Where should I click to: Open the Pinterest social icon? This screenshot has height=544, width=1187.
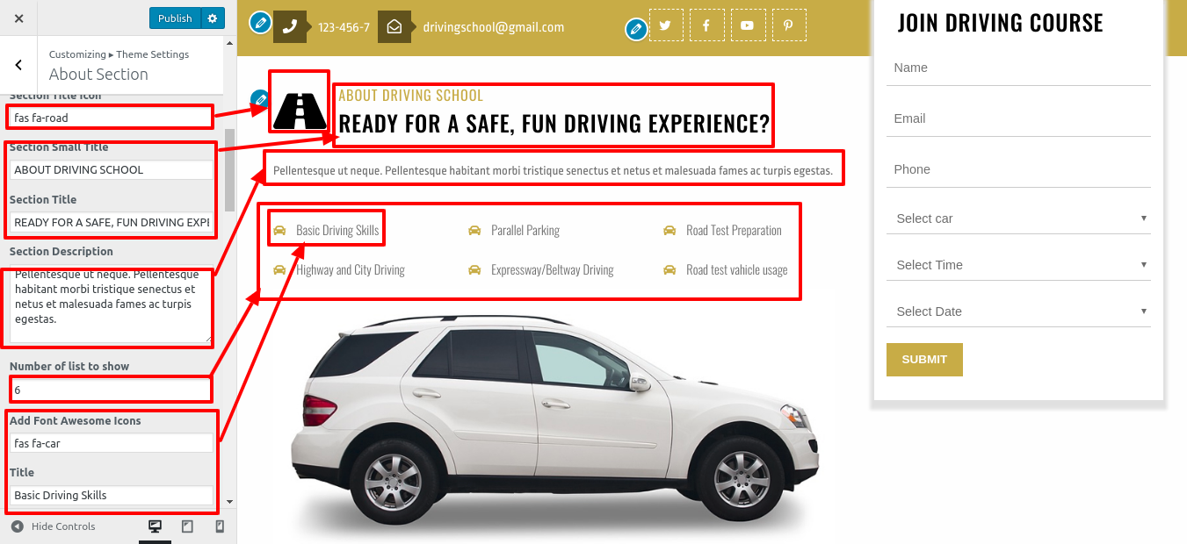pos(789,25)
